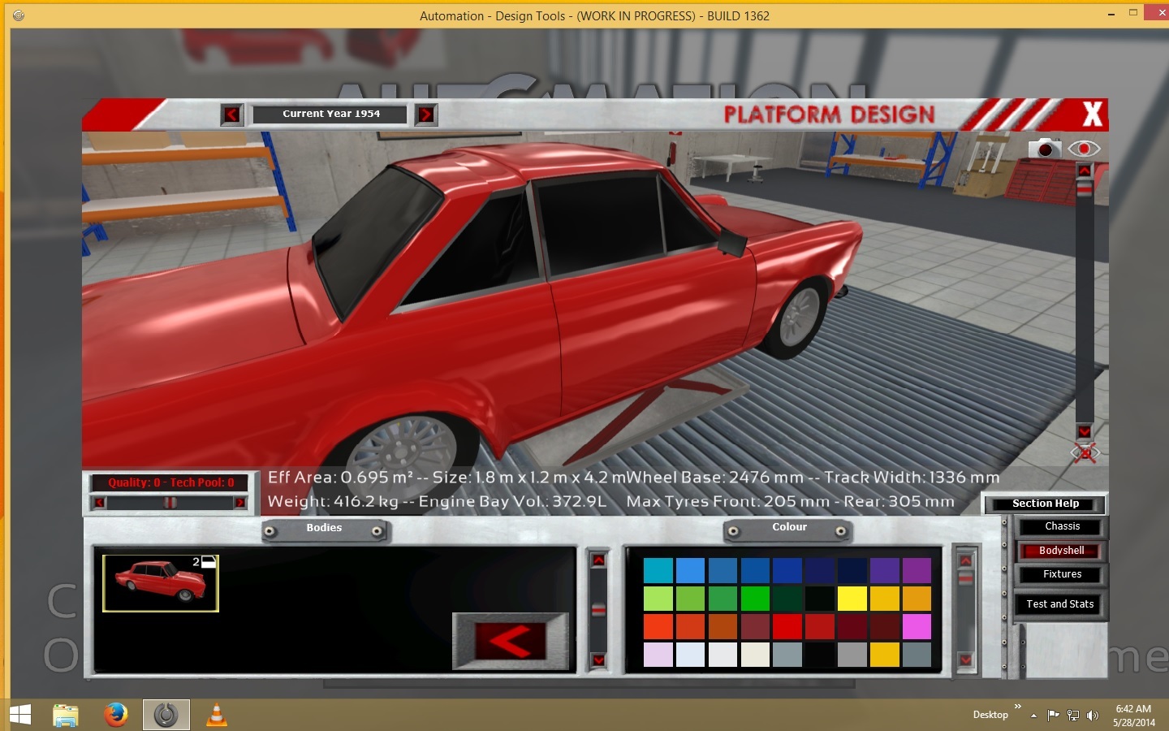The image size is (1169, 731).
Task: Switch to the Chassis section
Action: (x=1062, y=526)
